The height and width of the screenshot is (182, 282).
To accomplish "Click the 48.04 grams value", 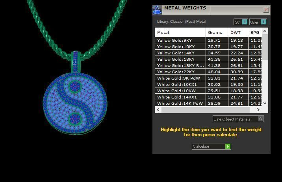I will tap(214, 72).
